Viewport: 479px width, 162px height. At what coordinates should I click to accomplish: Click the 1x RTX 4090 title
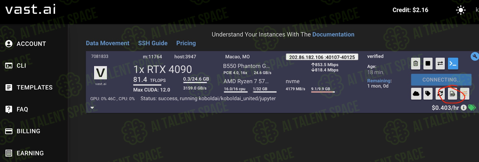[x=163, y=69]
